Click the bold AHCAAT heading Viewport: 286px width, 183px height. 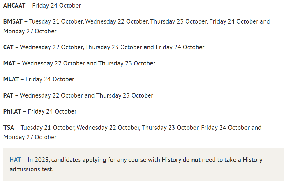[x=14, y=6]
